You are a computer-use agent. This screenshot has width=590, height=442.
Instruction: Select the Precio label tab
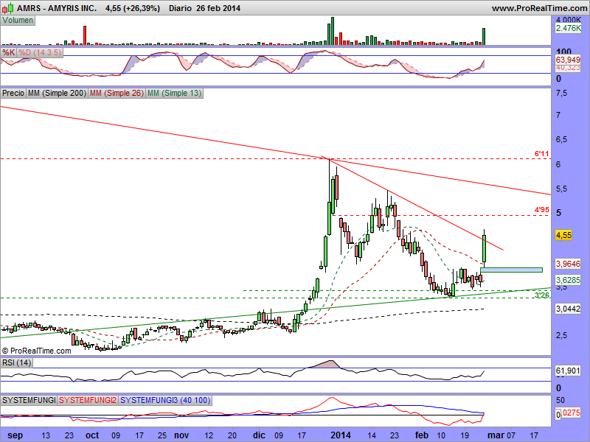(x=13, y=94)
